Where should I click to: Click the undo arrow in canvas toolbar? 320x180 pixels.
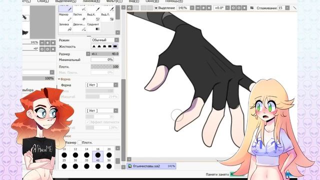pos(129,8)
